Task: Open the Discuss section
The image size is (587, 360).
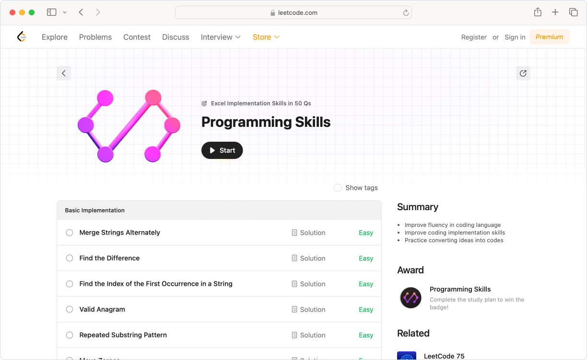Action: coord(176,37)
